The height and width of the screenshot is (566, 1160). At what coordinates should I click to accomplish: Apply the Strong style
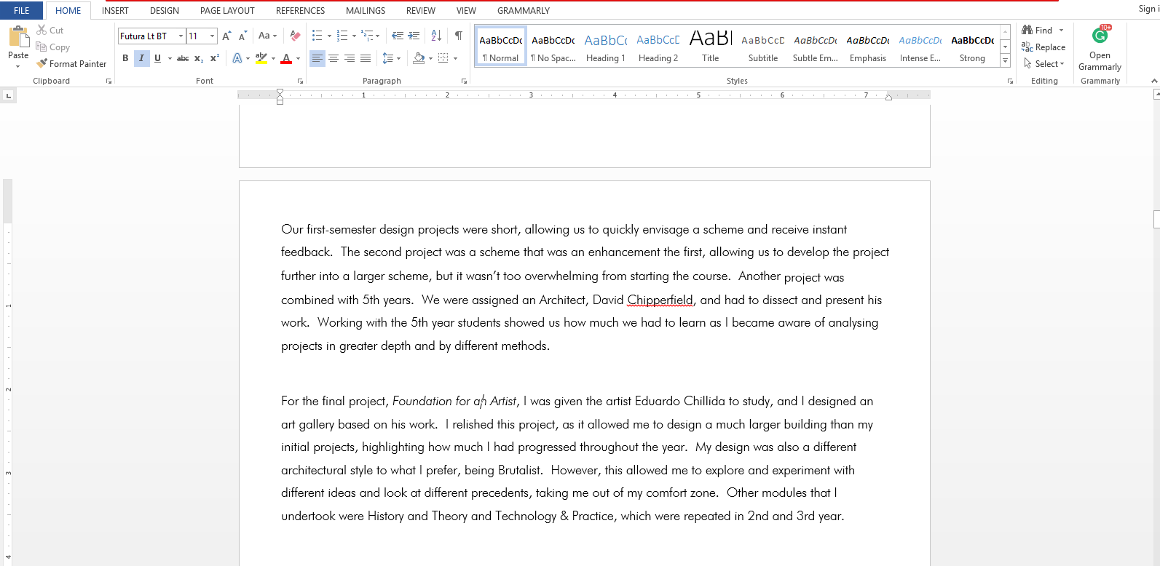[x=973, y=47]
